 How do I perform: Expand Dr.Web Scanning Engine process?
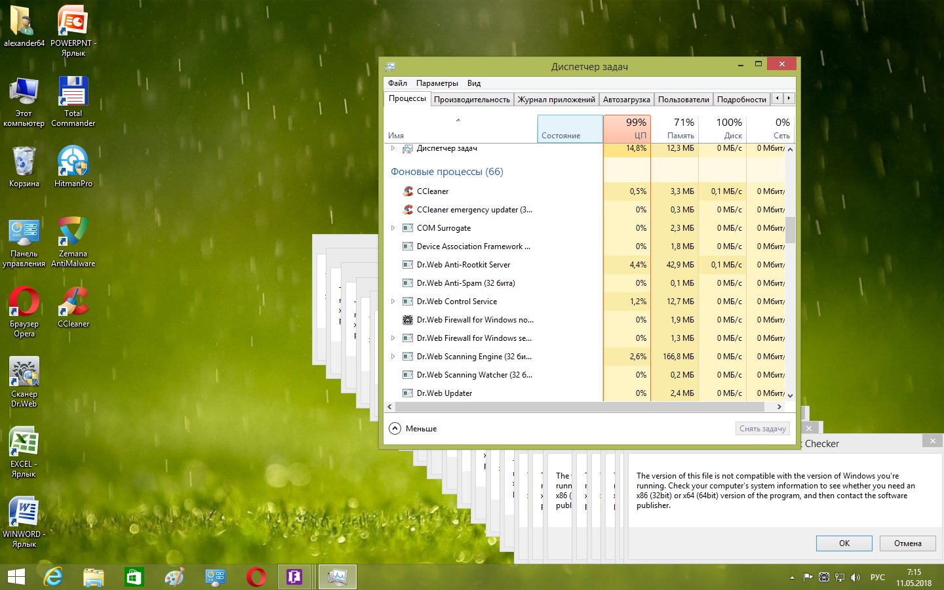click(x=393, y=357)
